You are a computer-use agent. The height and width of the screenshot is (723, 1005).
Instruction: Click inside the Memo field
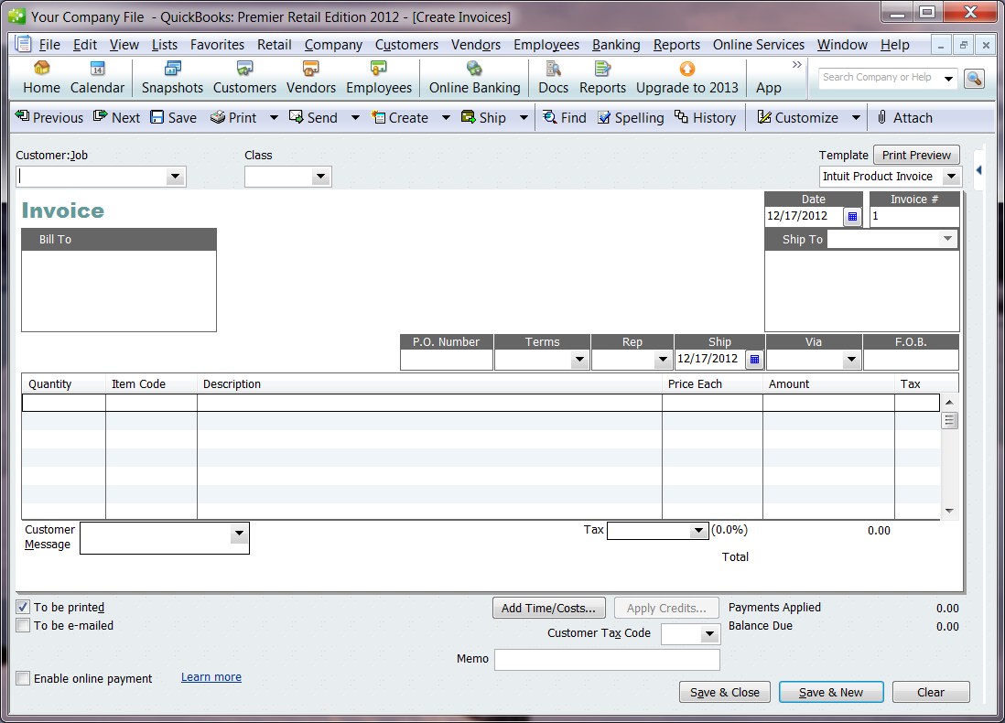[607, 659]
